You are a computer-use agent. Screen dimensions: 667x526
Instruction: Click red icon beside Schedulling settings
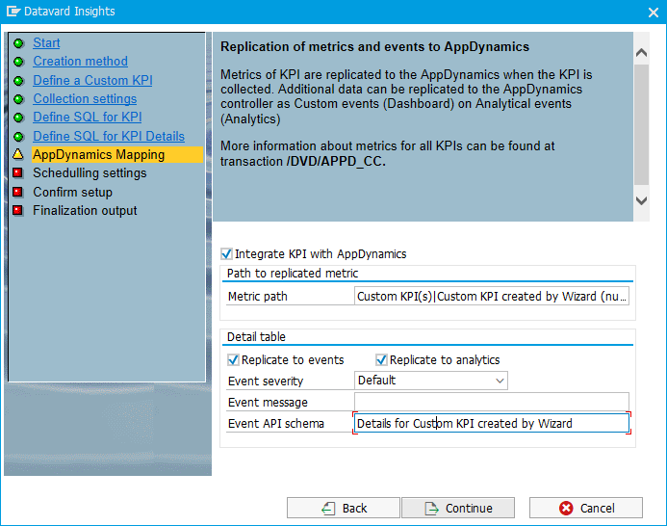tap(18, 172)
